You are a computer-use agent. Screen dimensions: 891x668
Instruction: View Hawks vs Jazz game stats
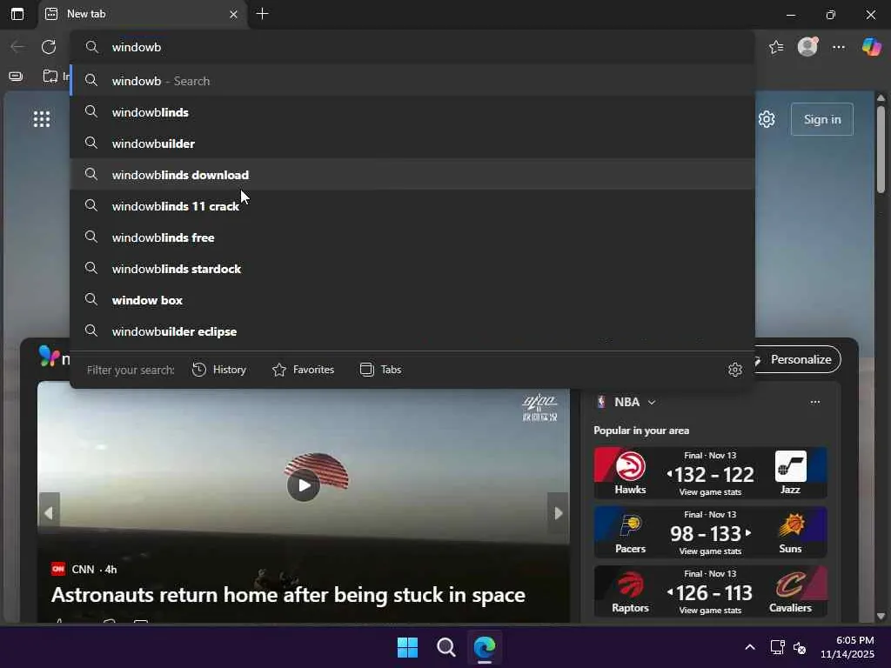tap(710, 492)
